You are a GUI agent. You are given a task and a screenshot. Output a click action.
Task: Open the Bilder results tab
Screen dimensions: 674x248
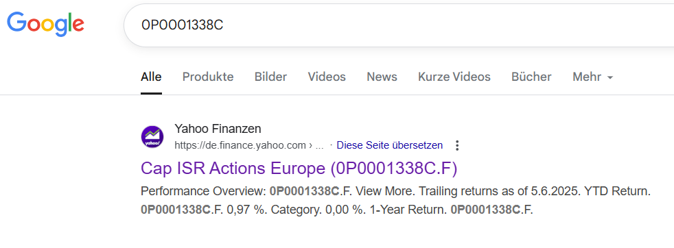coord(271,77)
